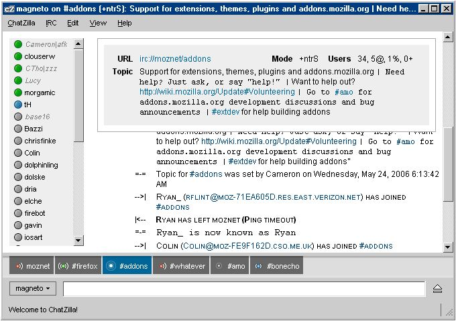Click 'Welcome to ChatZilla!' status bar text

[43, 310]
